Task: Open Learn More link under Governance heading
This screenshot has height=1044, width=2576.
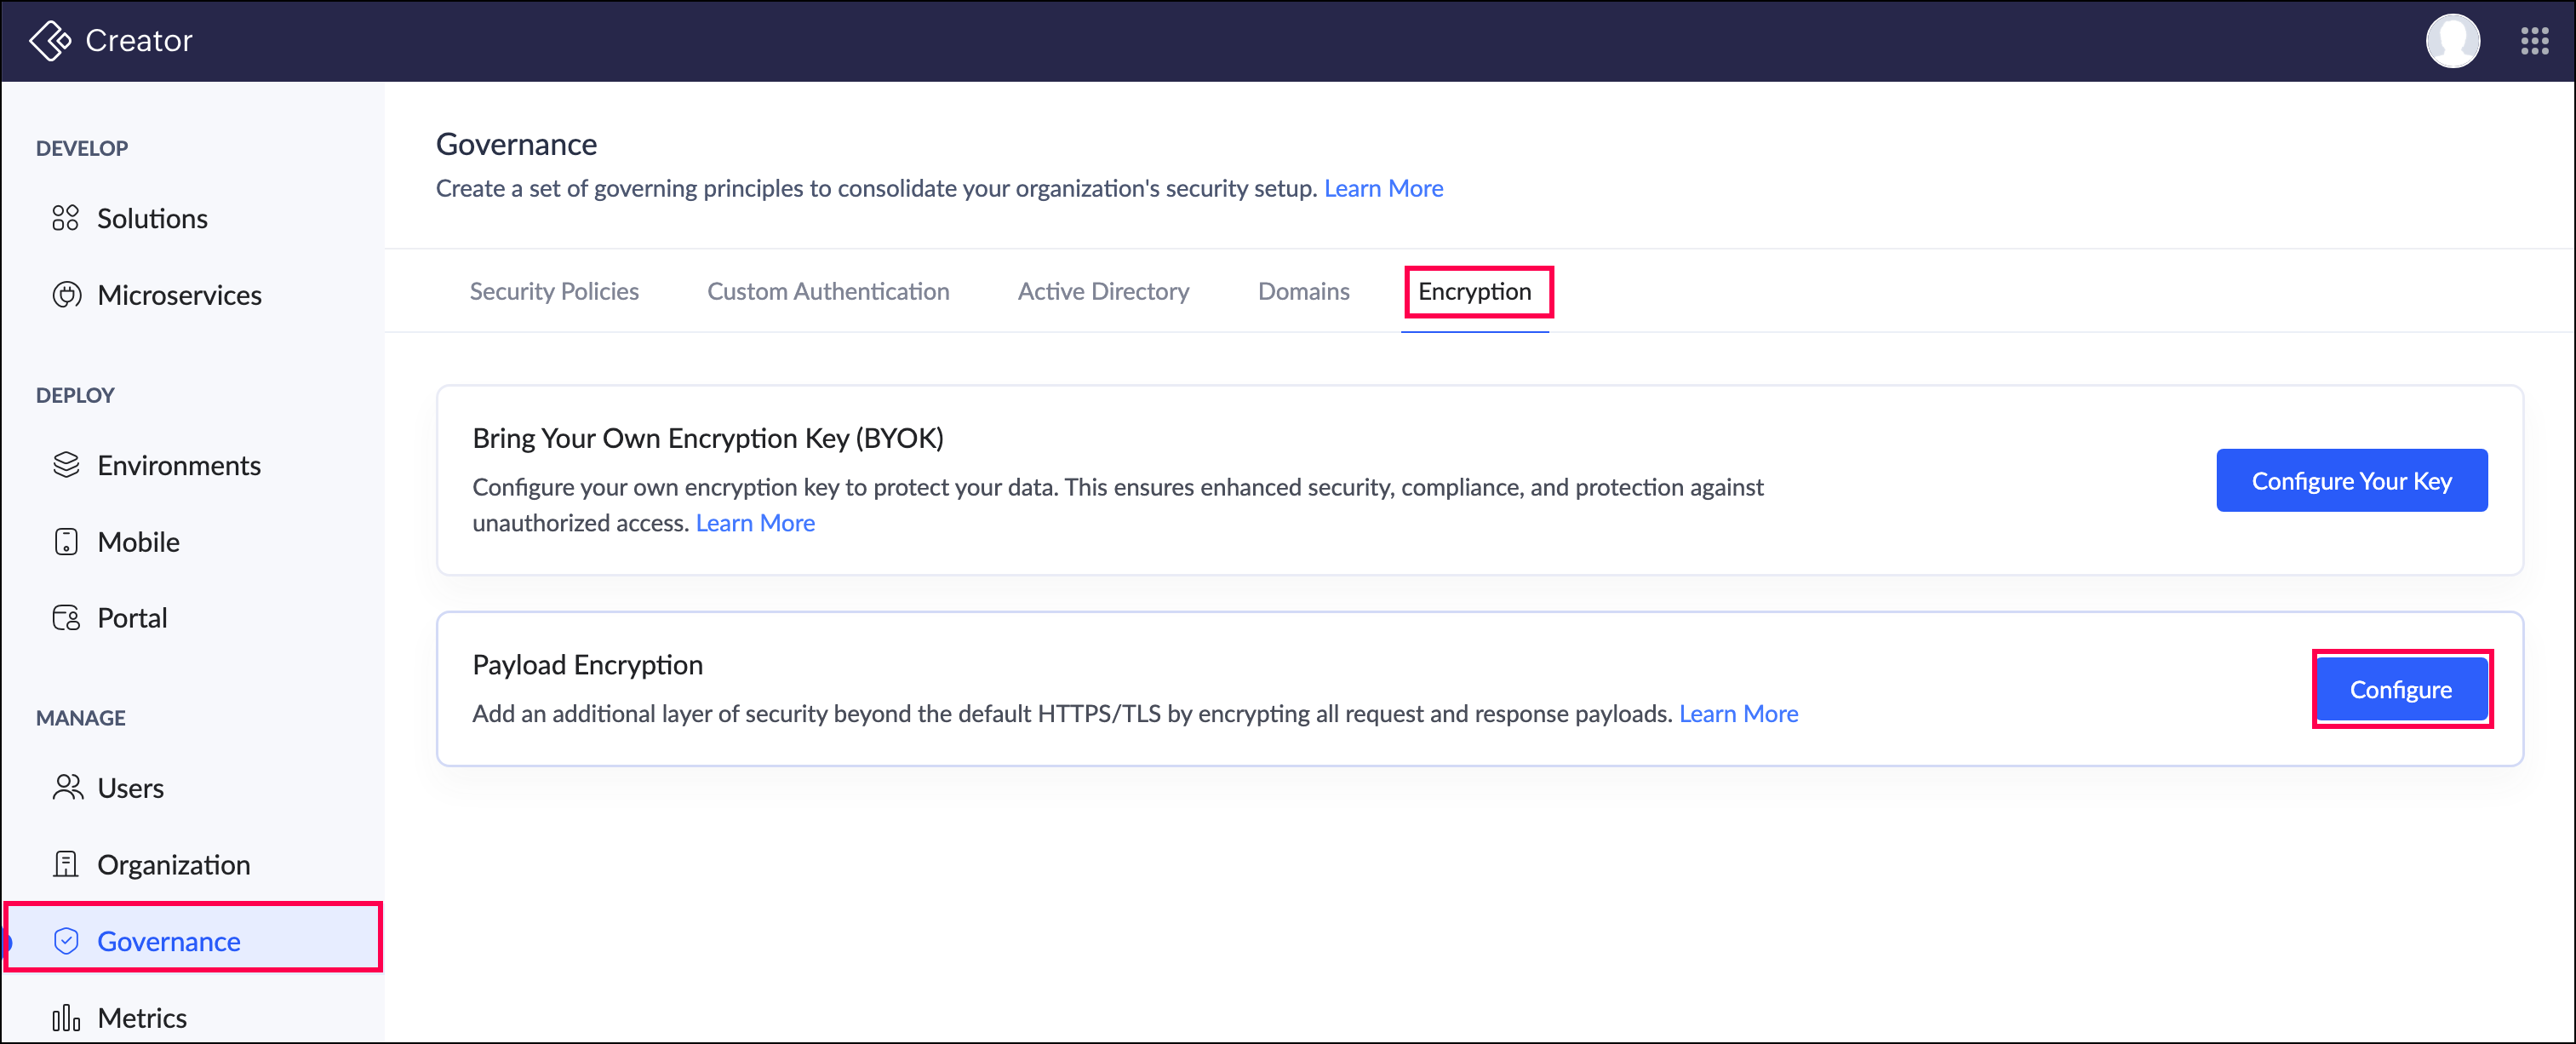Action: point(1383,188)
